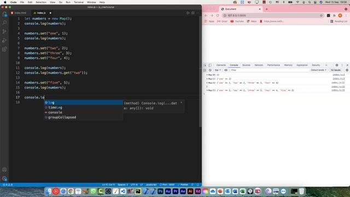Open the Accounts icon in VS Code activity bar
350x197 pixels.
[4, 170]
